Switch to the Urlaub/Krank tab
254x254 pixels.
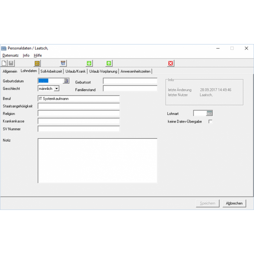(75, 71)
